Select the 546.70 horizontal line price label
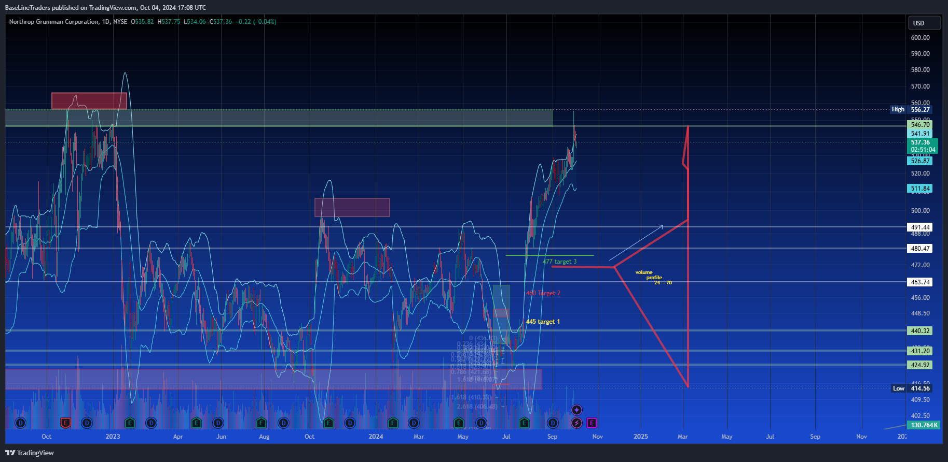Image resolution: width=948 pixels, height=462 pixels. click(920, 124)
